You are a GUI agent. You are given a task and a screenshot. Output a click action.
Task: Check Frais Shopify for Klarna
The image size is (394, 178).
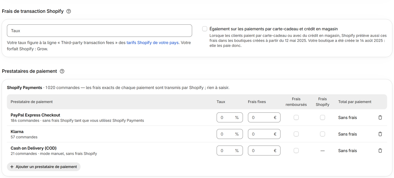(323, 134)
